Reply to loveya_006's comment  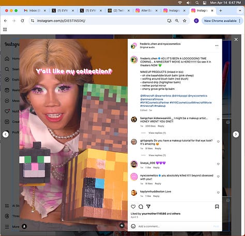pyautogui.click(x=156, y=167)
